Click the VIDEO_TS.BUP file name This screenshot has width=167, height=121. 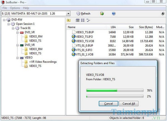(x=85, y=32)
